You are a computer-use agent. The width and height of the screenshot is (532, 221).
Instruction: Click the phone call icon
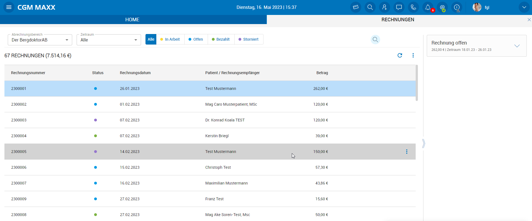413,7
